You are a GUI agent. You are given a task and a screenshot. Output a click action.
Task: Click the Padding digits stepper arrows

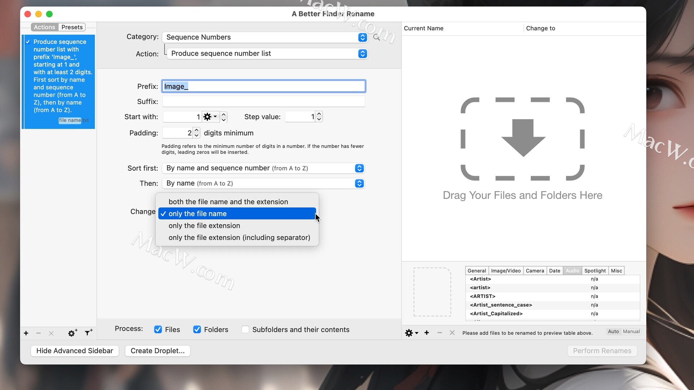pos(197,133)
